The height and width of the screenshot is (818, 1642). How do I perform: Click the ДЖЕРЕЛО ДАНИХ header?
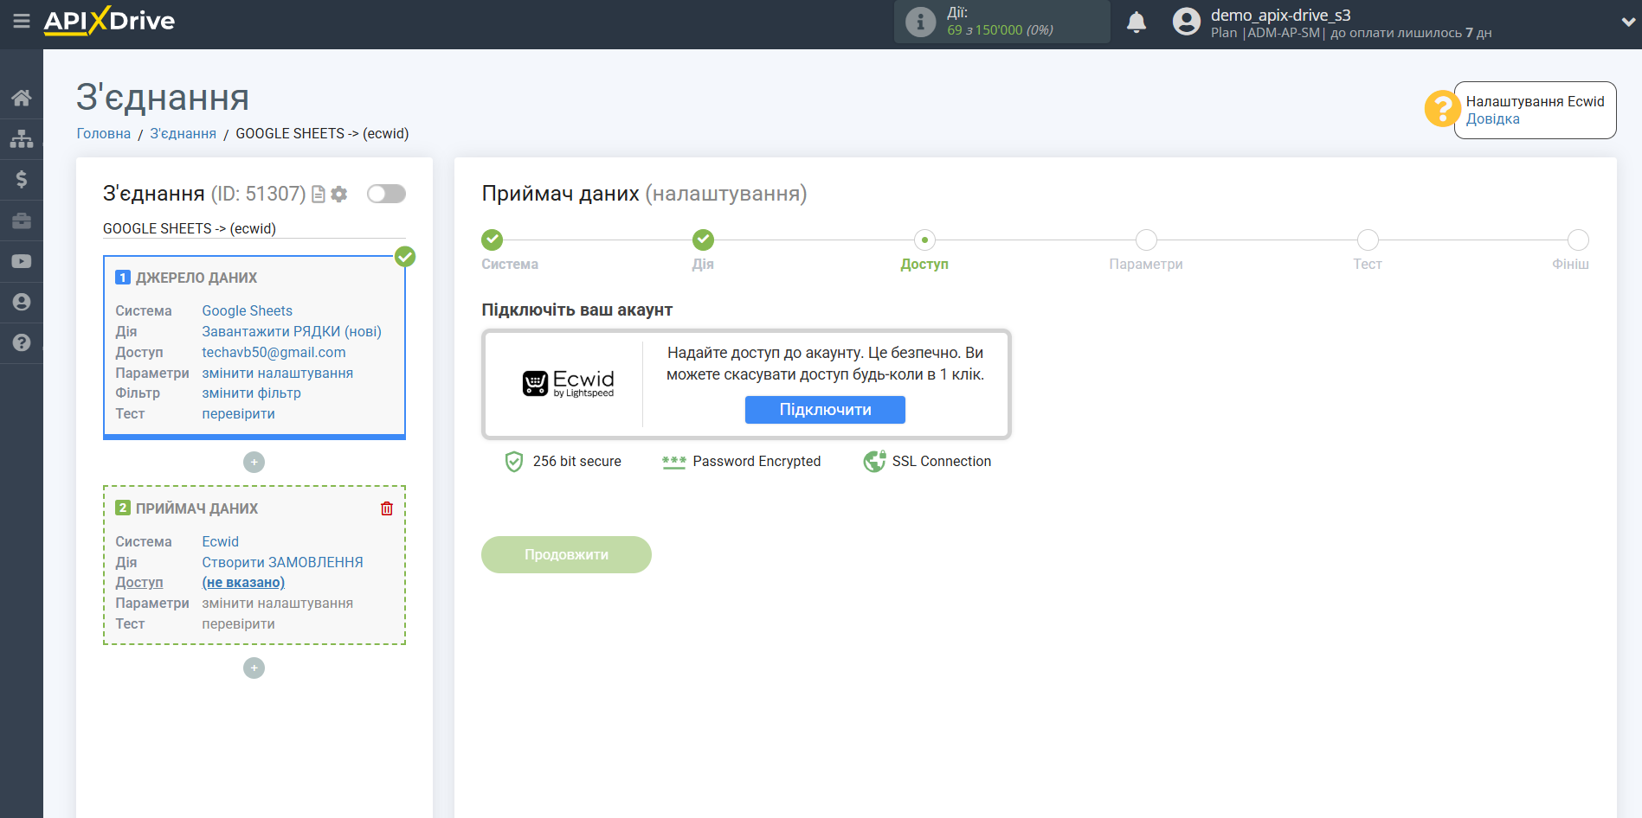click(196, 278)
